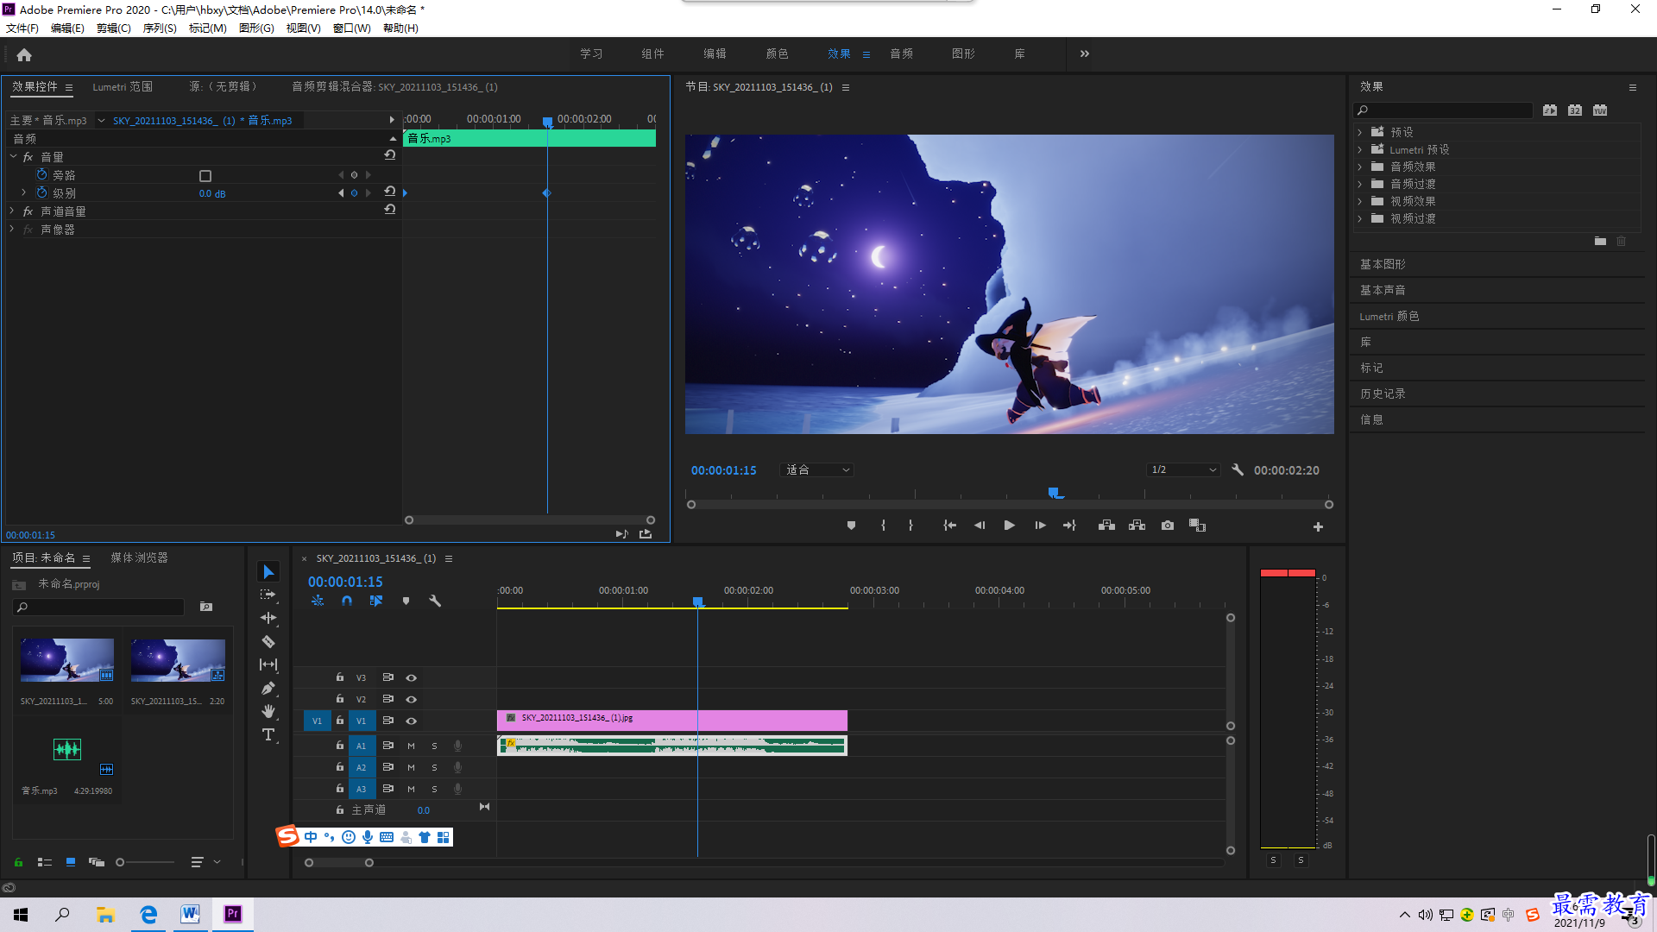Image resolution: width=1657 pixels, height=932 pixels.
Task: Open the program monitor button editor plus
Action: point(1318,526)
